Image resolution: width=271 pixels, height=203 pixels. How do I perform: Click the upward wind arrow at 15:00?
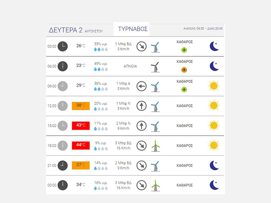[x=141, y=126]
